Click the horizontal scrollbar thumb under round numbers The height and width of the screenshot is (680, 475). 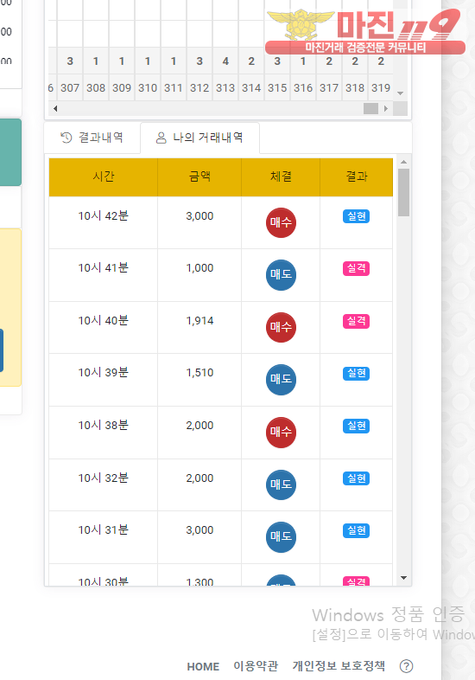tap(370, 108)
